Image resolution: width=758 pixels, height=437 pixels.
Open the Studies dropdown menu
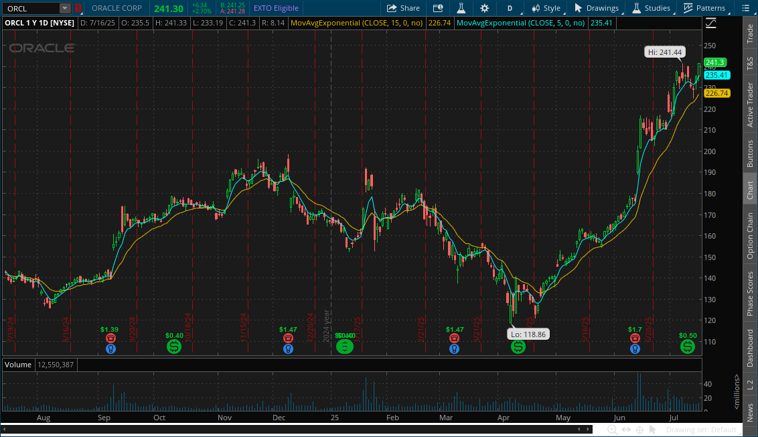[x=652, y=8]
